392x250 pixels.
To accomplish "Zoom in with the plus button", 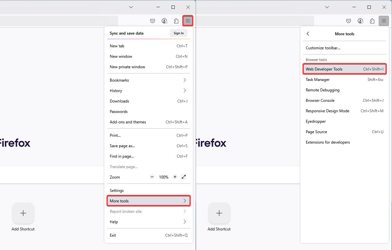I will 175,177.
